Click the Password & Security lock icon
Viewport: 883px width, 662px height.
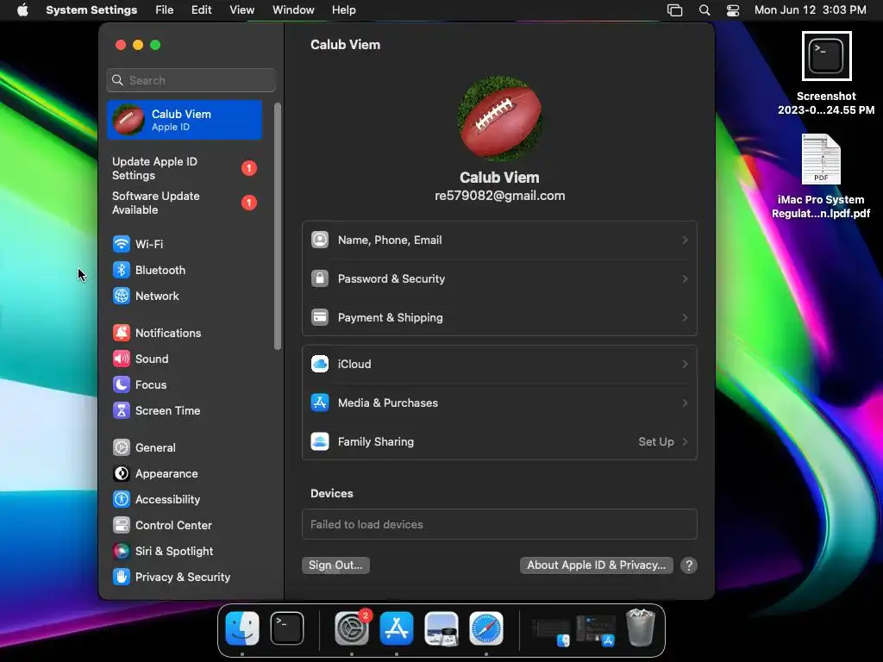point(320,278)
